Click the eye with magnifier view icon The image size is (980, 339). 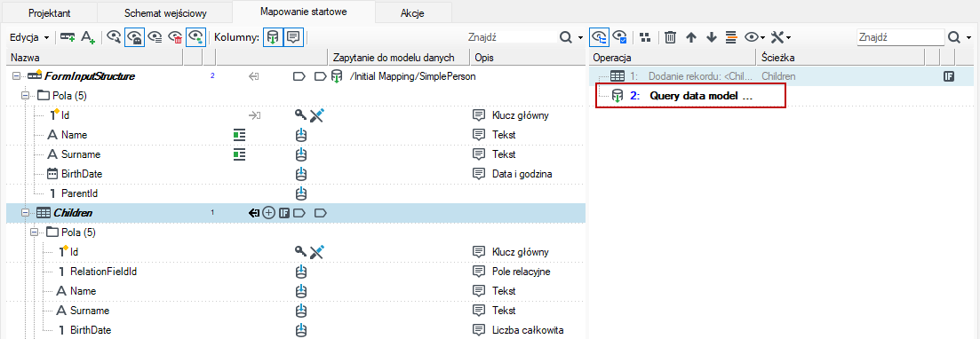tap(114, 37)
